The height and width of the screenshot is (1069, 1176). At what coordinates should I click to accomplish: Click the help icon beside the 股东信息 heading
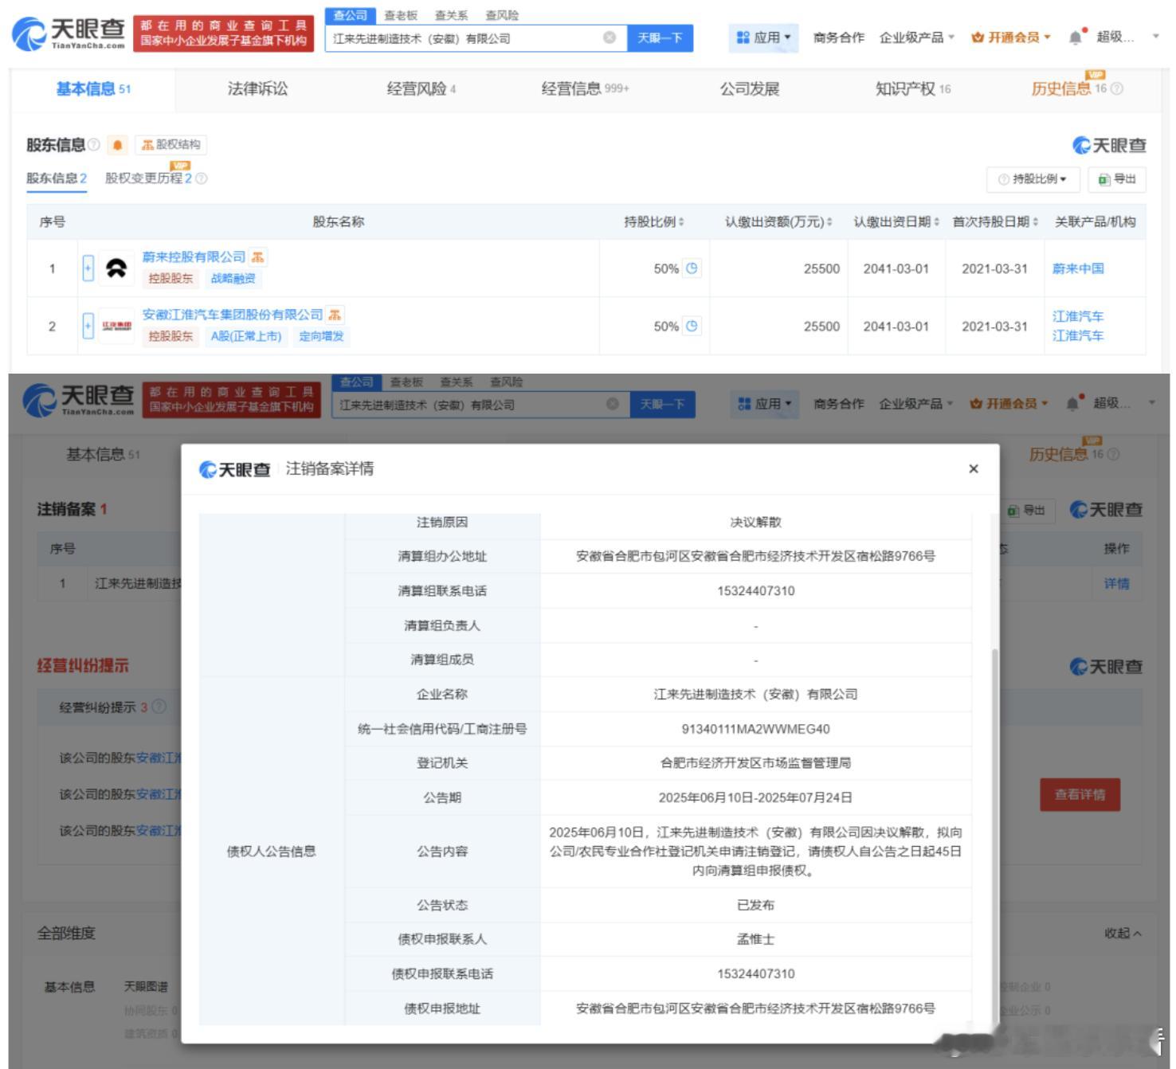click(x=94, y=144)
